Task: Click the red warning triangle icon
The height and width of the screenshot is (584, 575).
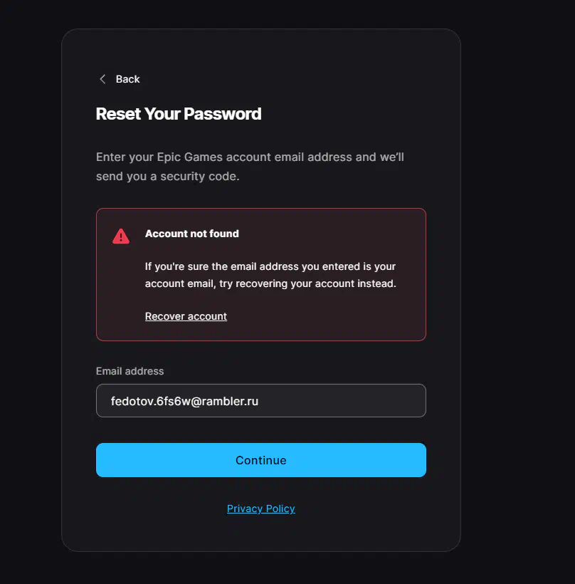Action: (x=121, y=236)
